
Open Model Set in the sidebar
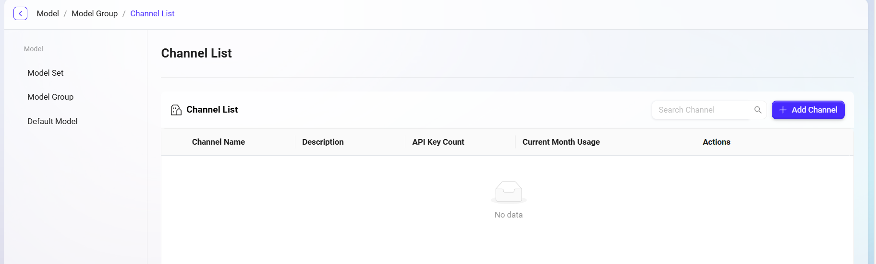point(46,73)
